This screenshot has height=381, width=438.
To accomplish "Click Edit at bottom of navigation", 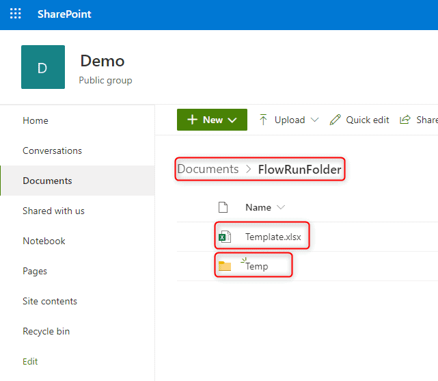I will coord(30,361).
